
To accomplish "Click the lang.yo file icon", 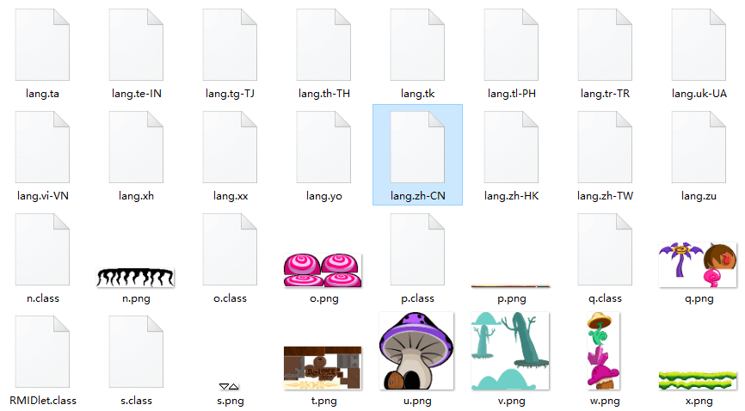I will point(323,147).
